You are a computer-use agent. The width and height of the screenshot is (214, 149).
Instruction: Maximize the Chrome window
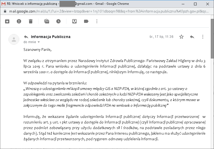coord(195,4)
